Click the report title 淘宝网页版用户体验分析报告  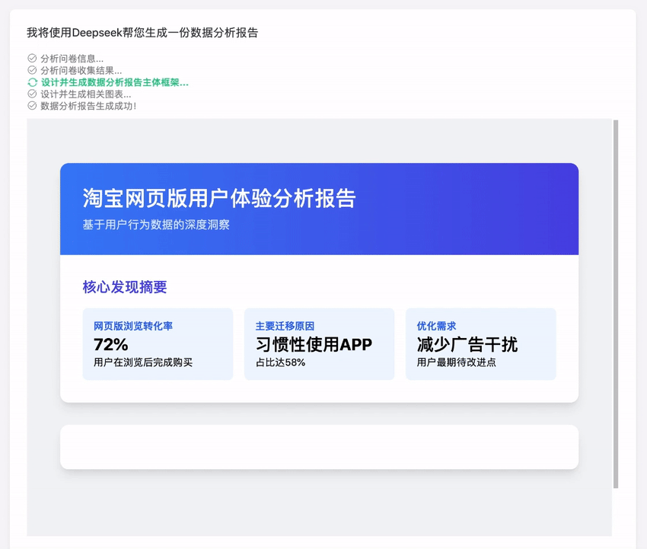point(219,198)
